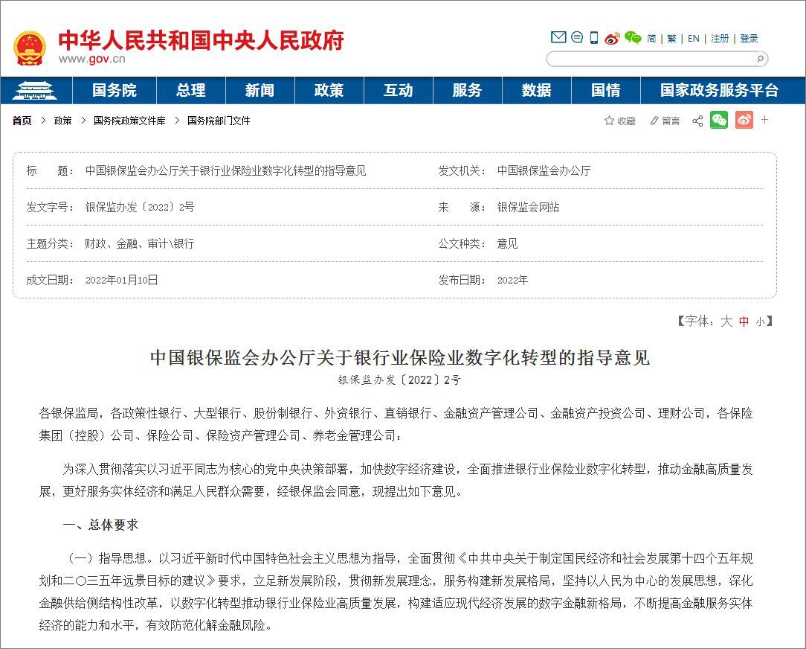Image resolution: width=806 pixels, height=649 pixels.
Task: Click the site title 中华人民共和国中央人民政府
Action: pyautogui.click(x=201, y=41)
